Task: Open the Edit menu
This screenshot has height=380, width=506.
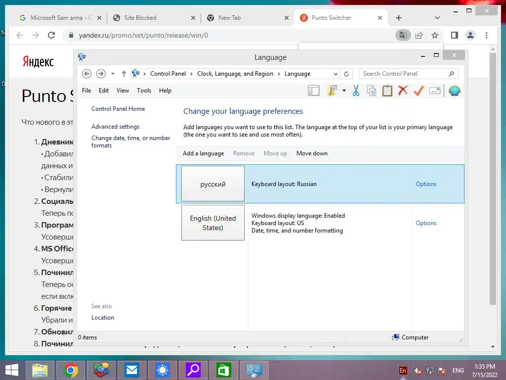Action: [x=104, y=91]
